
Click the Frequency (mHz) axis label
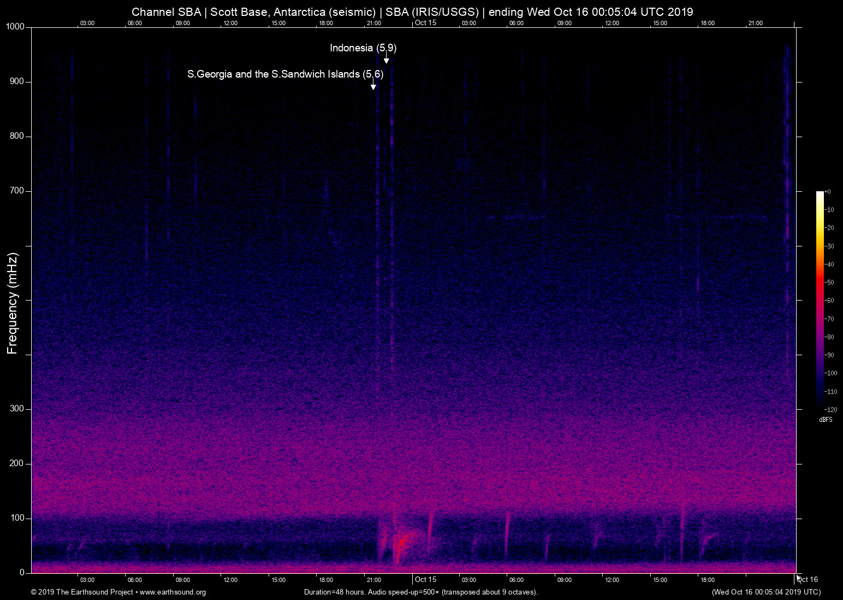point(13,303)
